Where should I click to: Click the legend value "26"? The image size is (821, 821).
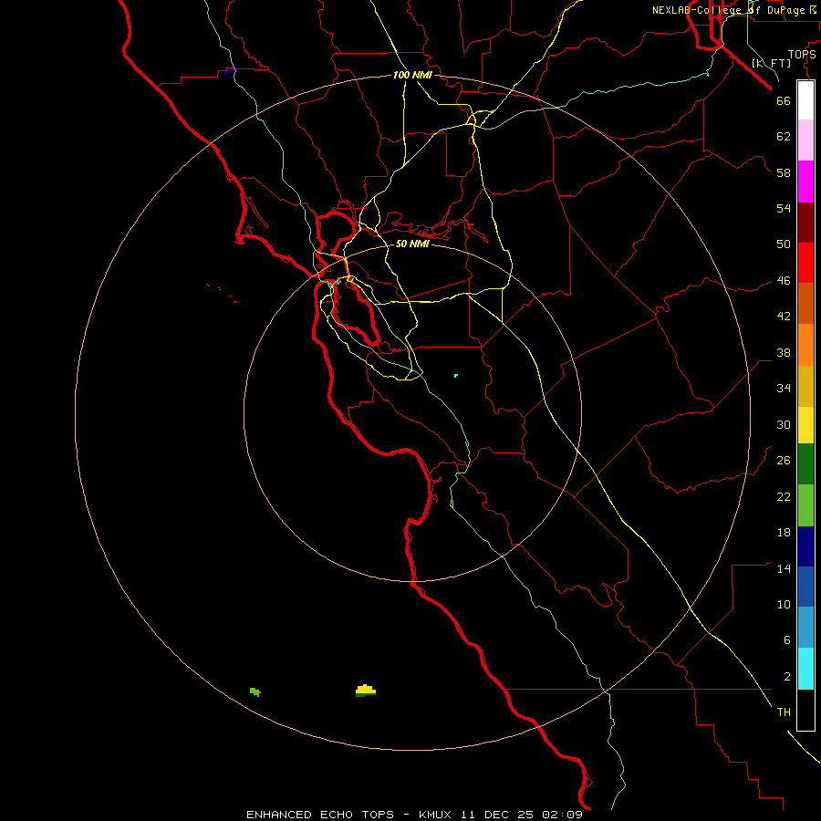[x=784, y=461]
